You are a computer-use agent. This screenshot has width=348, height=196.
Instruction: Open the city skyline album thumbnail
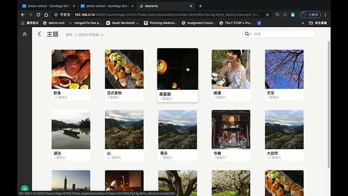[x=71, y=180]
